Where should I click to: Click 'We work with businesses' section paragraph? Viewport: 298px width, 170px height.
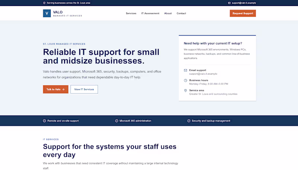coord(111,166)
